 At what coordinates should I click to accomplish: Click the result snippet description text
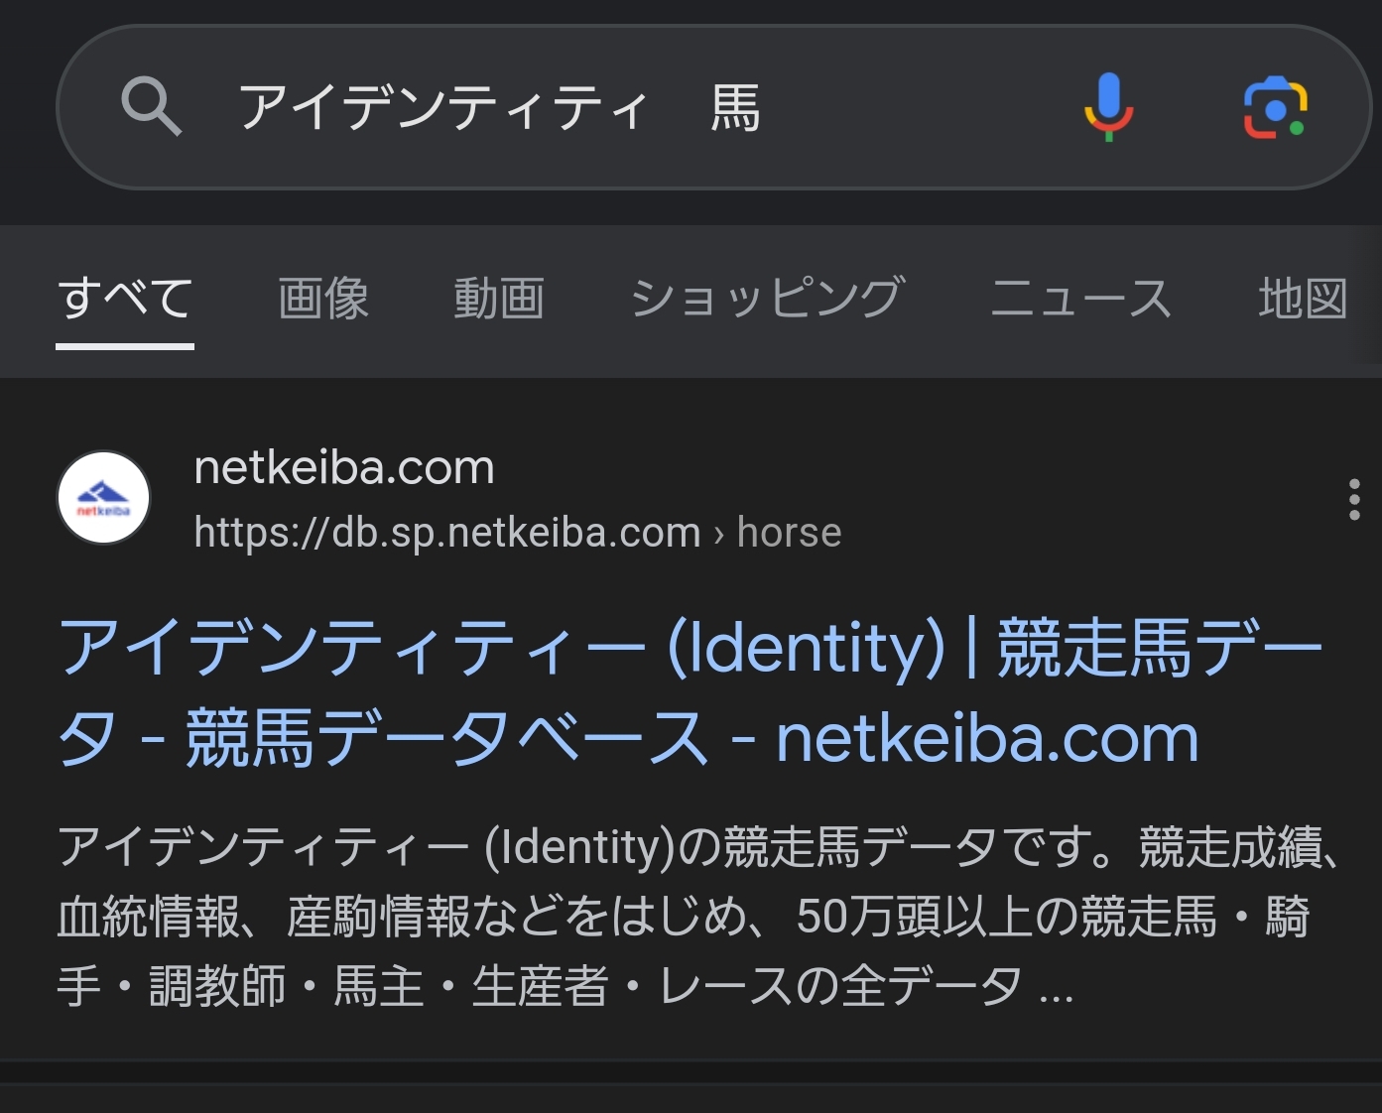[685, 916]
